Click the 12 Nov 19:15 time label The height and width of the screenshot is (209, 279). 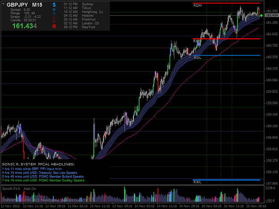point(55,206)
